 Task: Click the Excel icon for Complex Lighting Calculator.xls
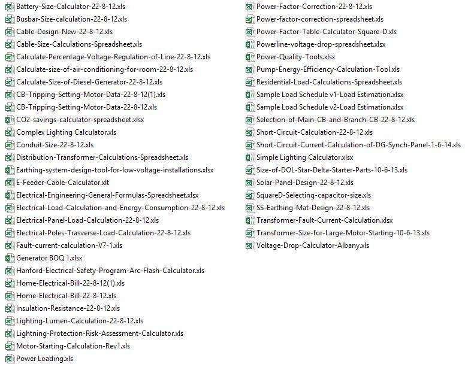click(x=10, y=132)
